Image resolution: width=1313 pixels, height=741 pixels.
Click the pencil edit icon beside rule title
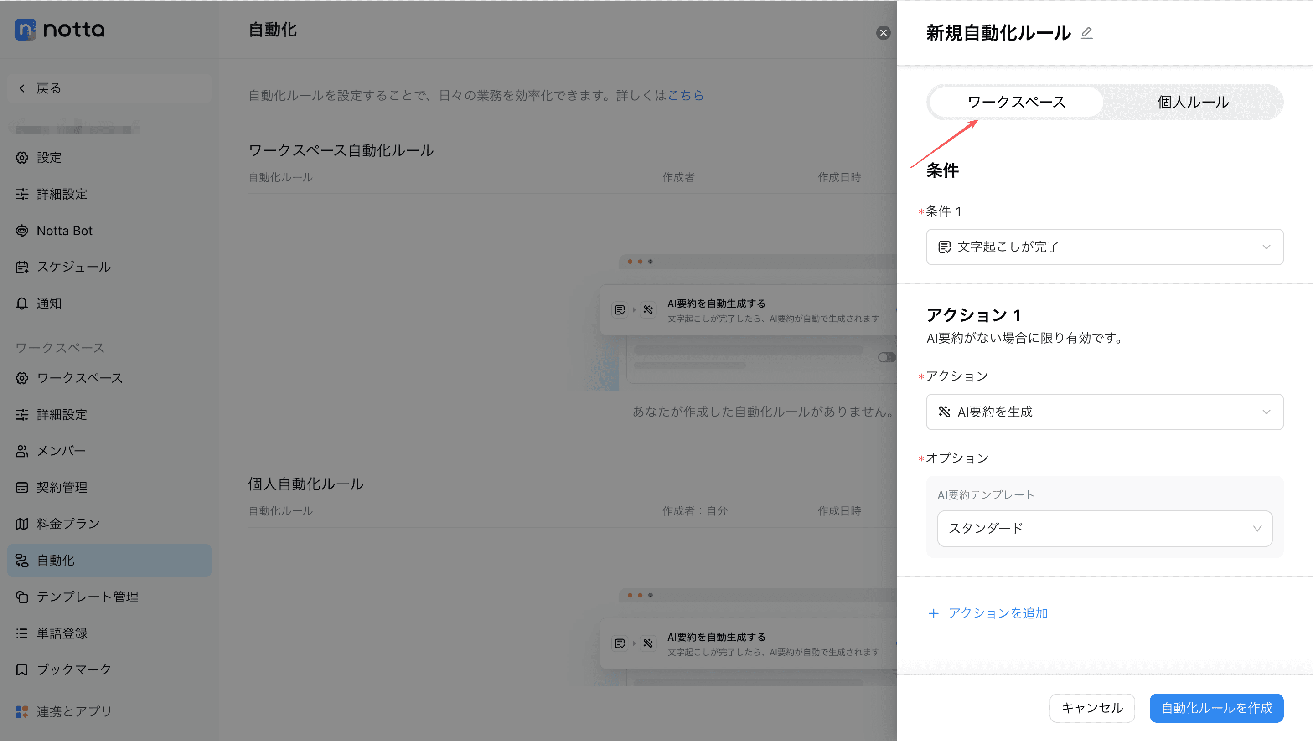coord(1086,33)
